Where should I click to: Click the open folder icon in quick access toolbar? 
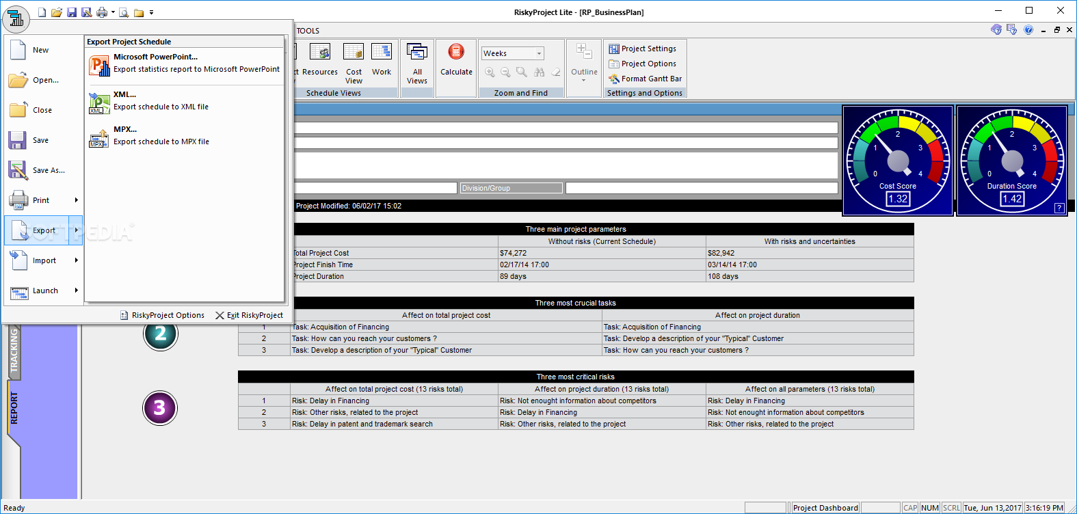[x=57, y=12]
